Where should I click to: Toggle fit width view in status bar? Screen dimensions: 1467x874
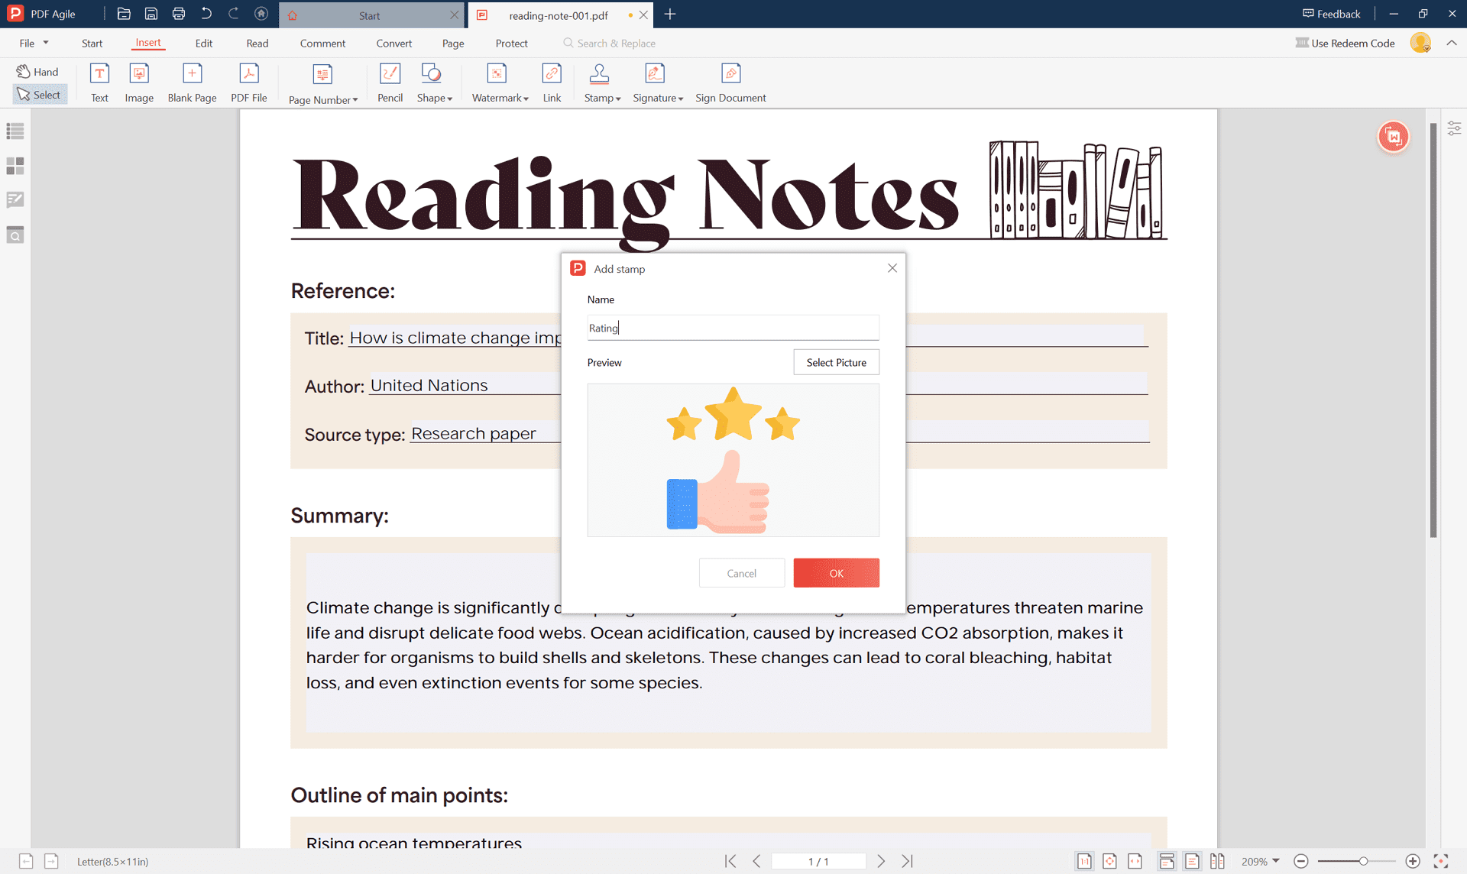pos(1135,861)
